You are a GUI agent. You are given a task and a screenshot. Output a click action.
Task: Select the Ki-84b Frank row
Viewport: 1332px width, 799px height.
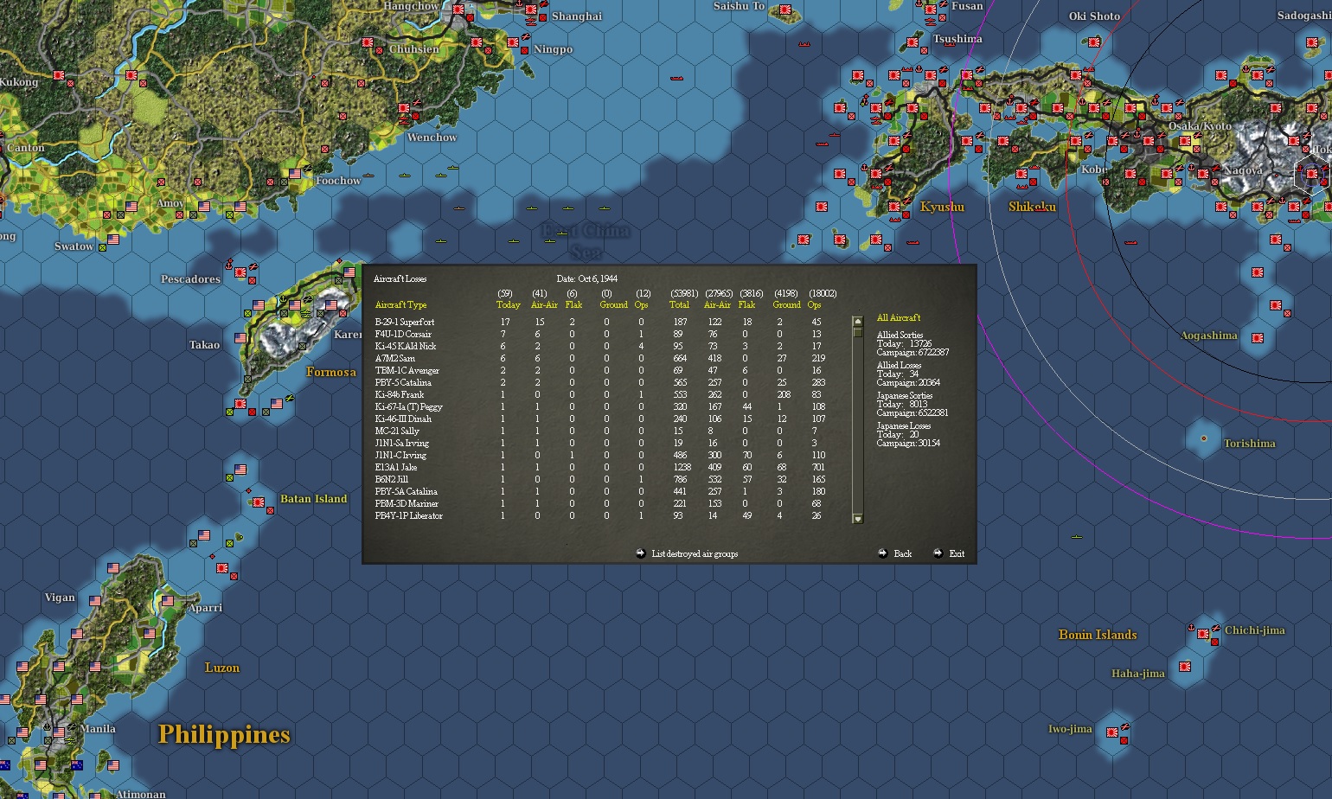599,394
